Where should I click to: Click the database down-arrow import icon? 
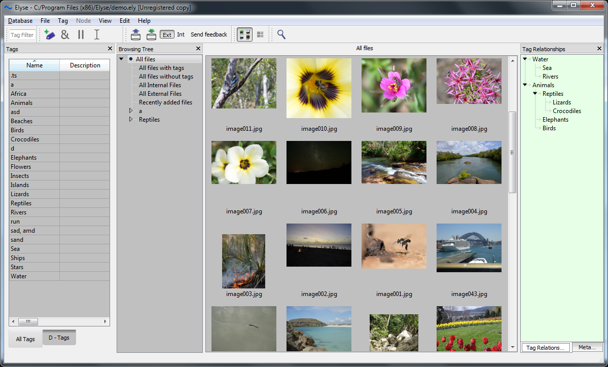tap(151, 34)
